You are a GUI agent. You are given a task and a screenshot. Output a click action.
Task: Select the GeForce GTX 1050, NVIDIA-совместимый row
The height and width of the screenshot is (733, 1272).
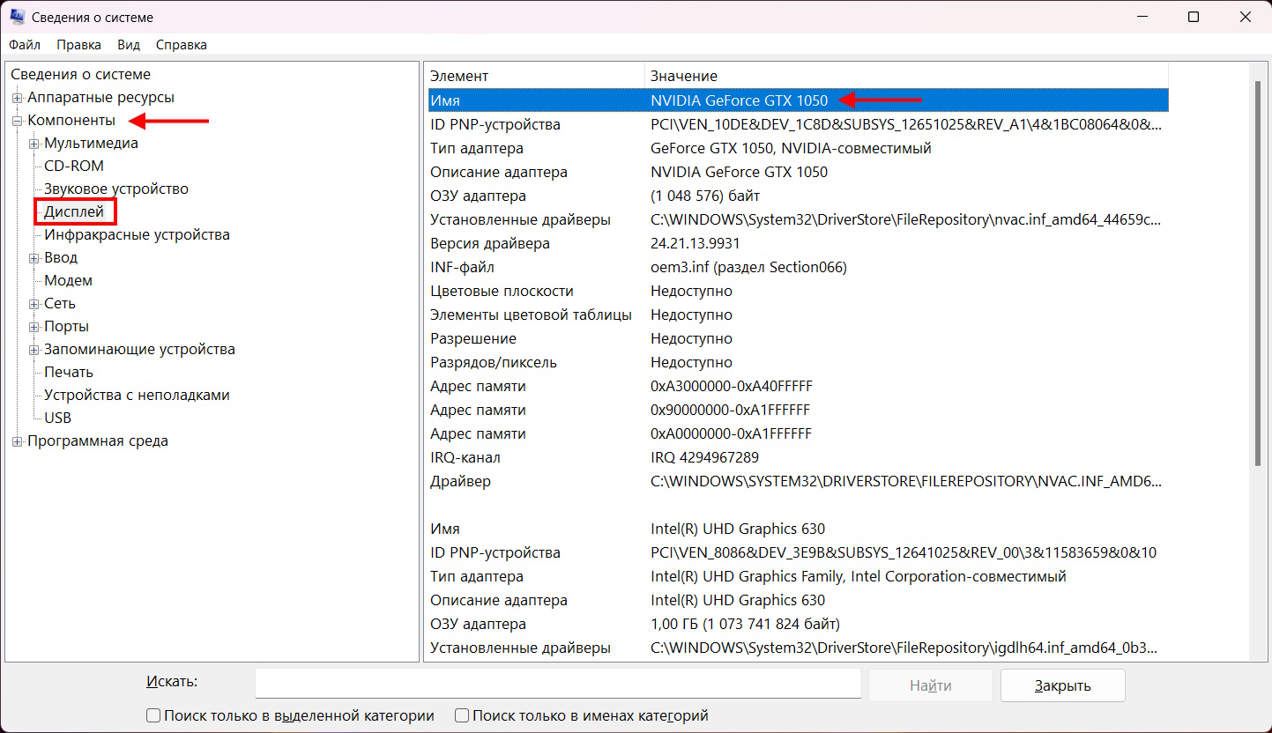click(x=797, y=148)
